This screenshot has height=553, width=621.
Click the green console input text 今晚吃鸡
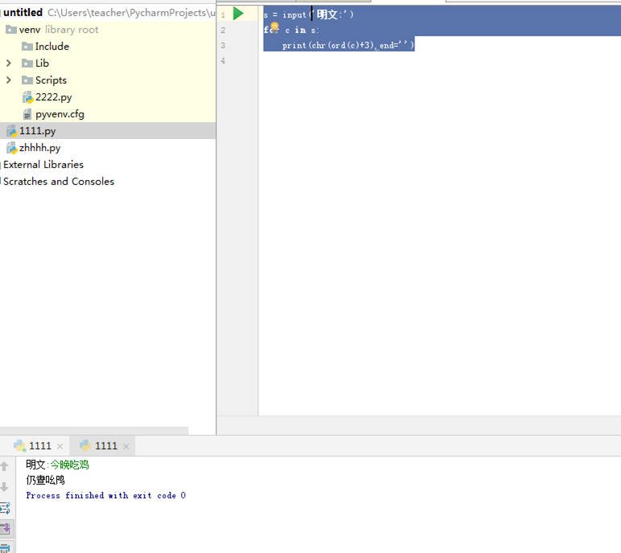pos(70,465)
